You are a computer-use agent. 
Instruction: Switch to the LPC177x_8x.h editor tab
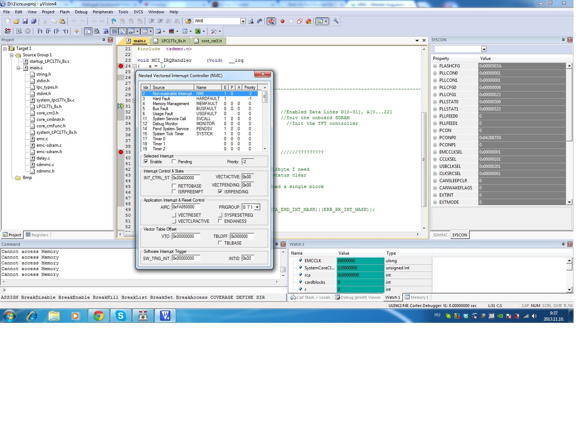[170, 41]
